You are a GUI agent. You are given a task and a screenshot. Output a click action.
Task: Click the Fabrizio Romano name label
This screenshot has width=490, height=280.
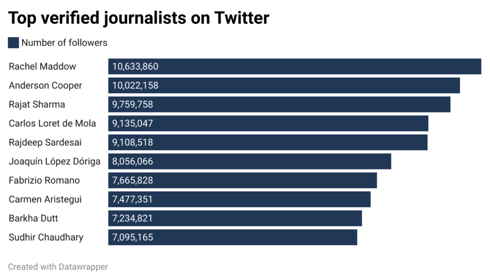pos(44,180)
